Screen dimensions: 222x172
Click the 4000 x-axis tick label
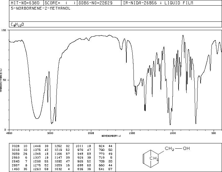[x=9, y=133]
